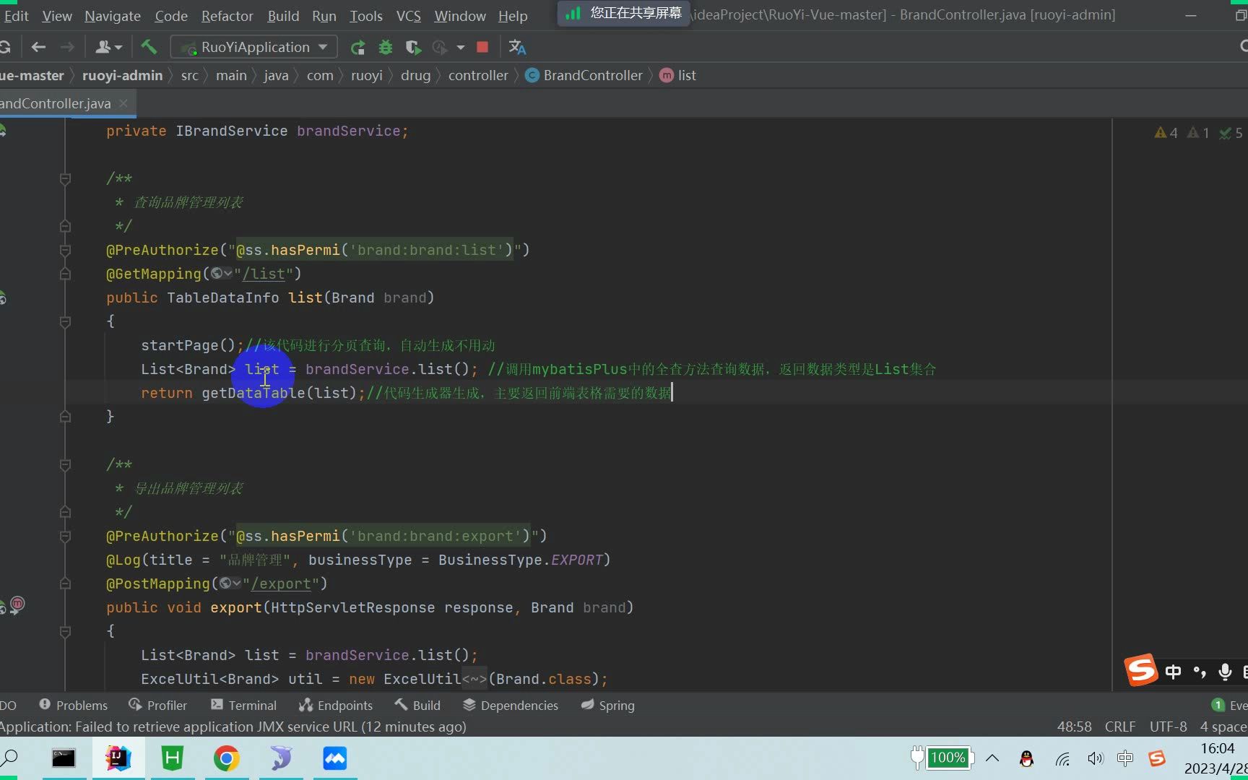Collapse the export Javadoc comment fold marker
This screenshot has height=780, width=1248.
(x=65, y=464)
